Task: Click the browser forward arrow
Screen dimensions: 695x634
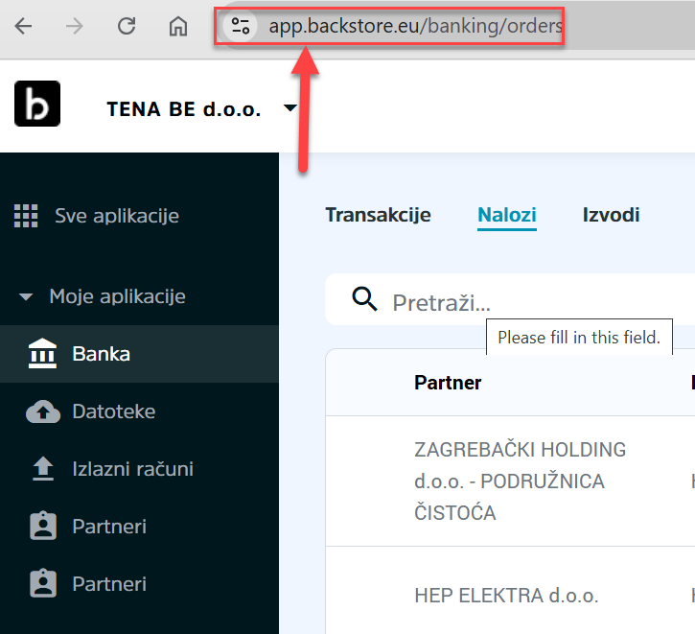Action: point(75,27)
